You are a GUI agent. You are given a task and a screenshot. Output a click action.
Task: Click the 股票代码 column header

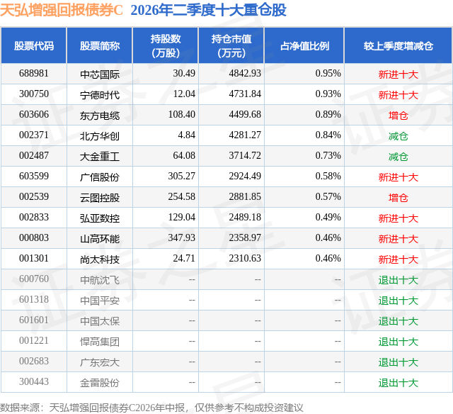point(34,45)
